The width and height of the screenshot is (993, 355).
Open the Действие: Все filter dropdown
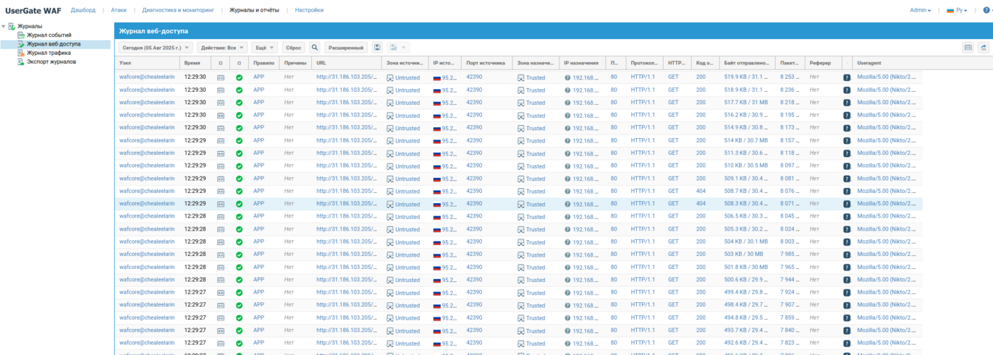pyautogui.click(x=222, y=48)
